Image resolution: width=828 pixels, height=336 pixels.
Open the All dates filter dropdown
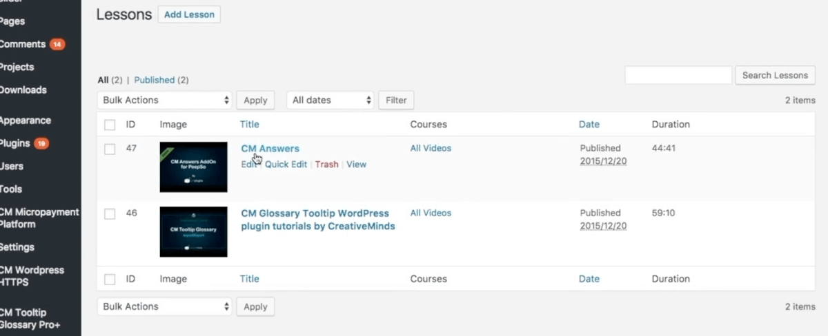330,100
